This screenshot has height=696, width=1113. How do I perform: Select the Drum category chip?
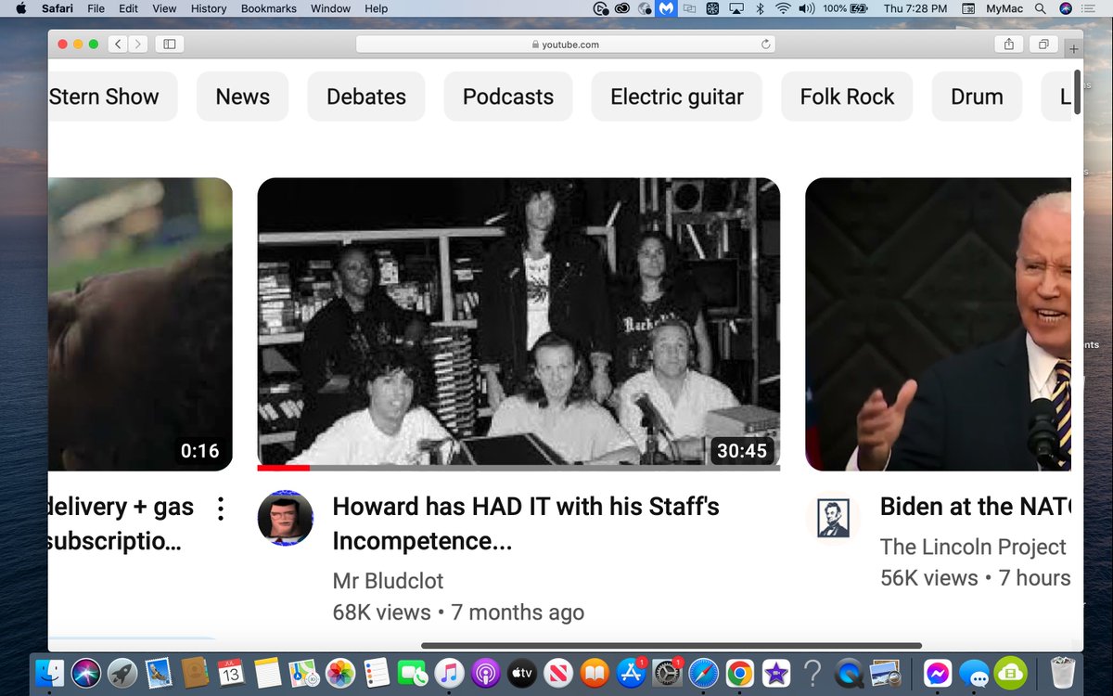978,97
